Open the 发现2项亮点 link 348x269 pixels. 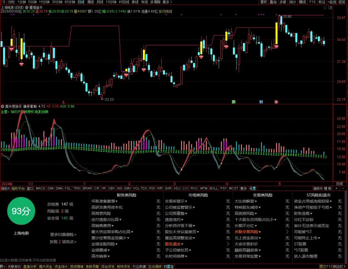coord(63,242)
